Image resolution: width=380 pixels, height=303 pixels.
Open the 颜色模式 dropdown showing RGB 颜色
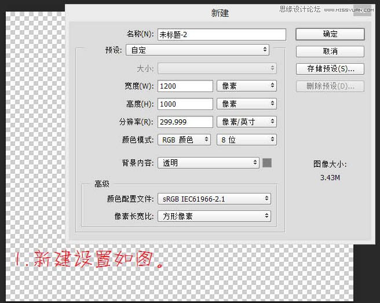coord(184,140)
